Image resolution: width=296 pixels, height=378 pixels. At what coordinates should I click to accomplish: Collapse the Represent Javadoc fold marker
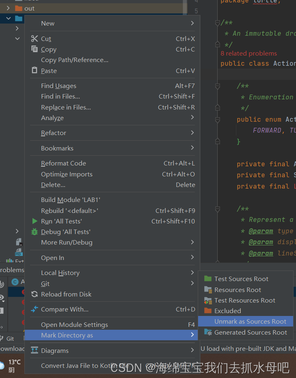point(217,209)
